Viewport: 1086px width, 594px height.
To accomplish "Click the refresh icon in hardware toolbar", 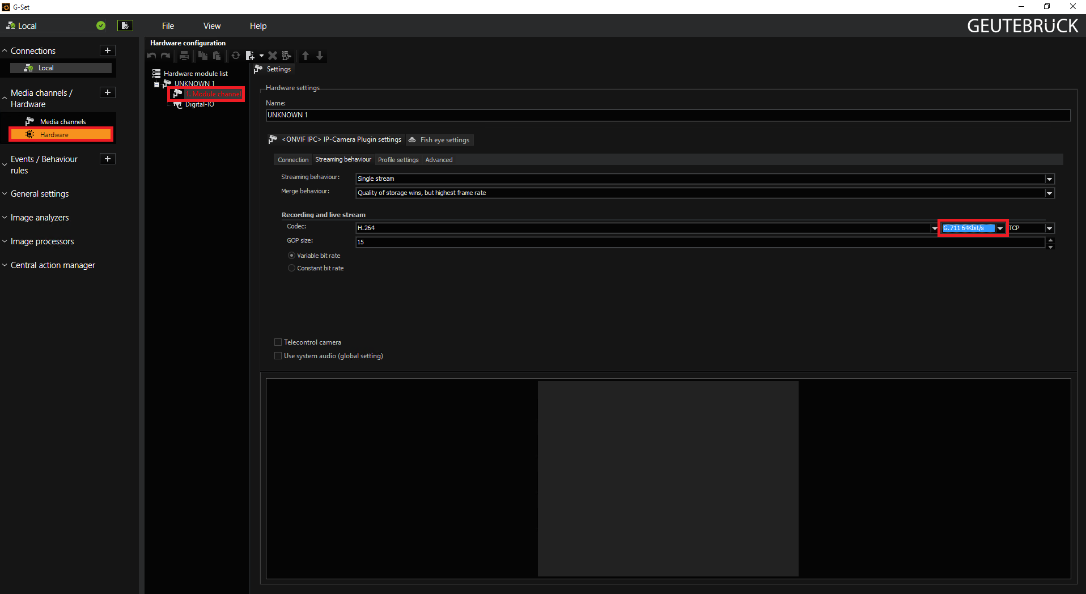I will pos(236,56).
